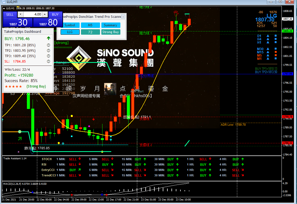Click the info icon on the SL row
Image resolution: width=297 pixels, height=204 pixels.
[48, 61]
